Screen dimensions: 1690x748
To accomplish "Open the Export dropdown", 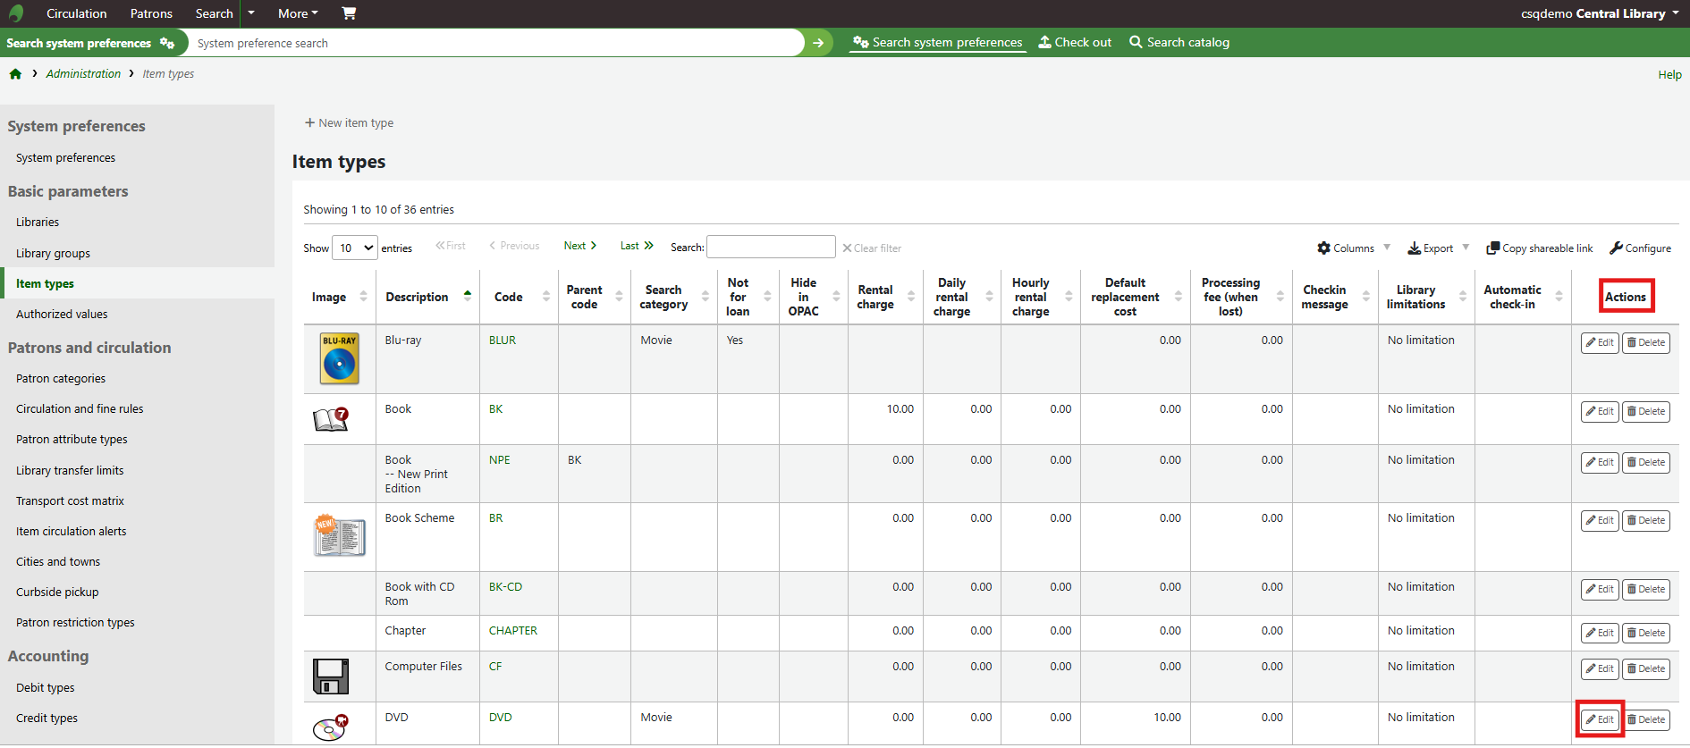I will click(x=1438, y=248).
